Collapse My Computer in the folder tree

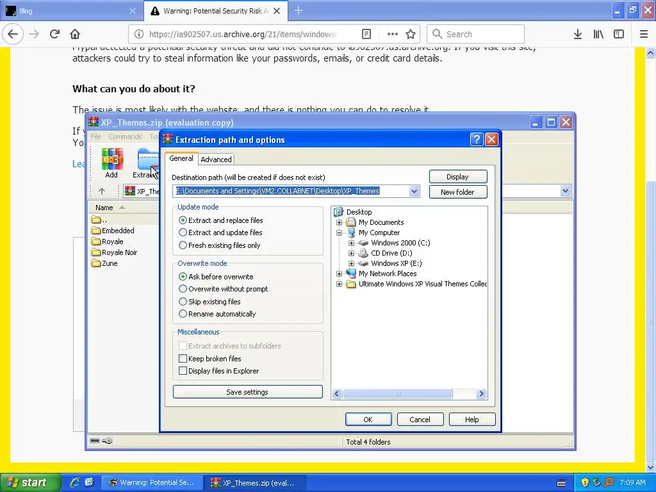[x=340, y=233]
